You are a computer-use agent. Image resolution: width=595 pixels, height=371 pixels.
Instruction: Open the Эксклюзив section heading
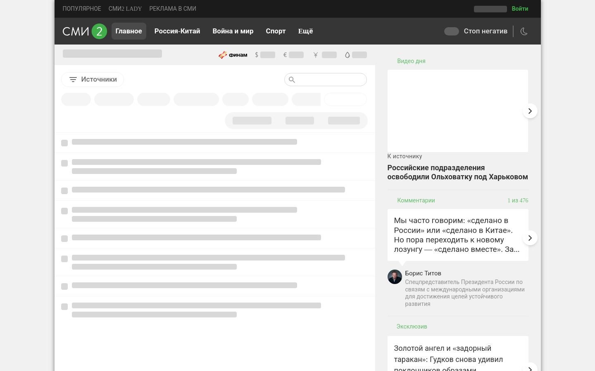(412, 326)
